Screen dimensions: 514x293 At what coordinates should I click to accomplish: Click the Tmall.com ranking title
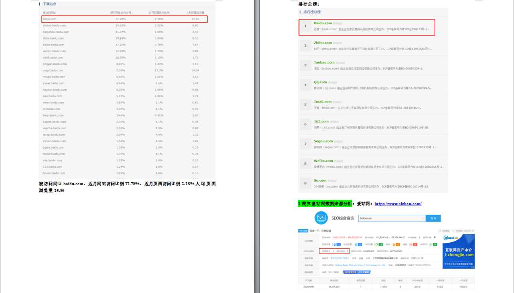[323, 102]
